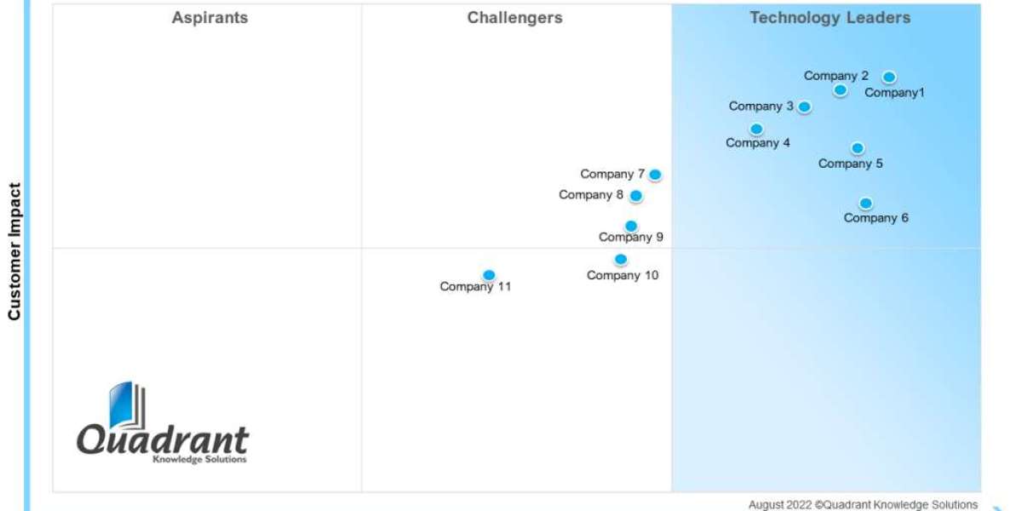The width and height of the screenshot is (1022, 511).
Task: Select the Aspirants quadrant heading
Action: pyautogui.click(x=210, y=18)
